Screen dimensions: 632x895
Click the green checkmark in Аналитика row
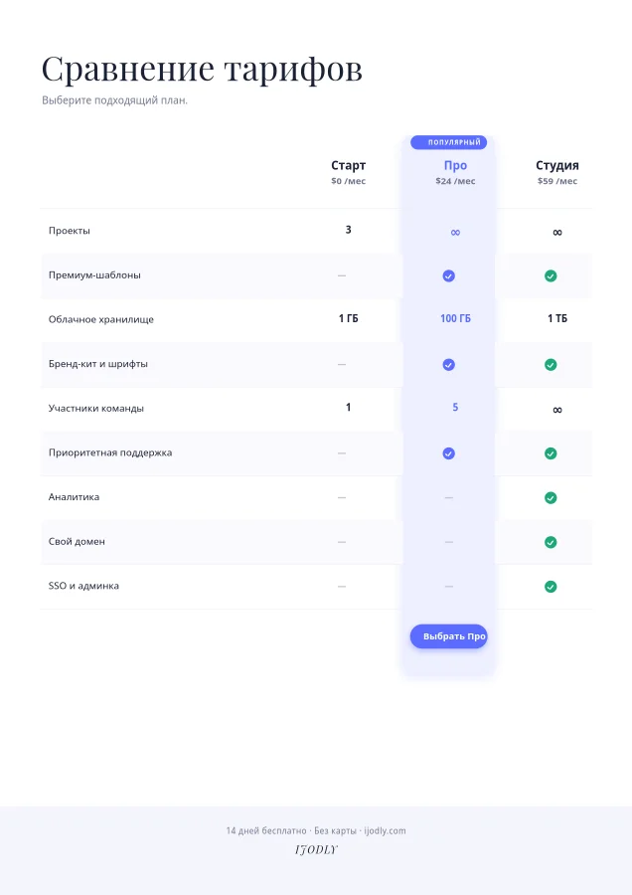click(x=551, y=498)
